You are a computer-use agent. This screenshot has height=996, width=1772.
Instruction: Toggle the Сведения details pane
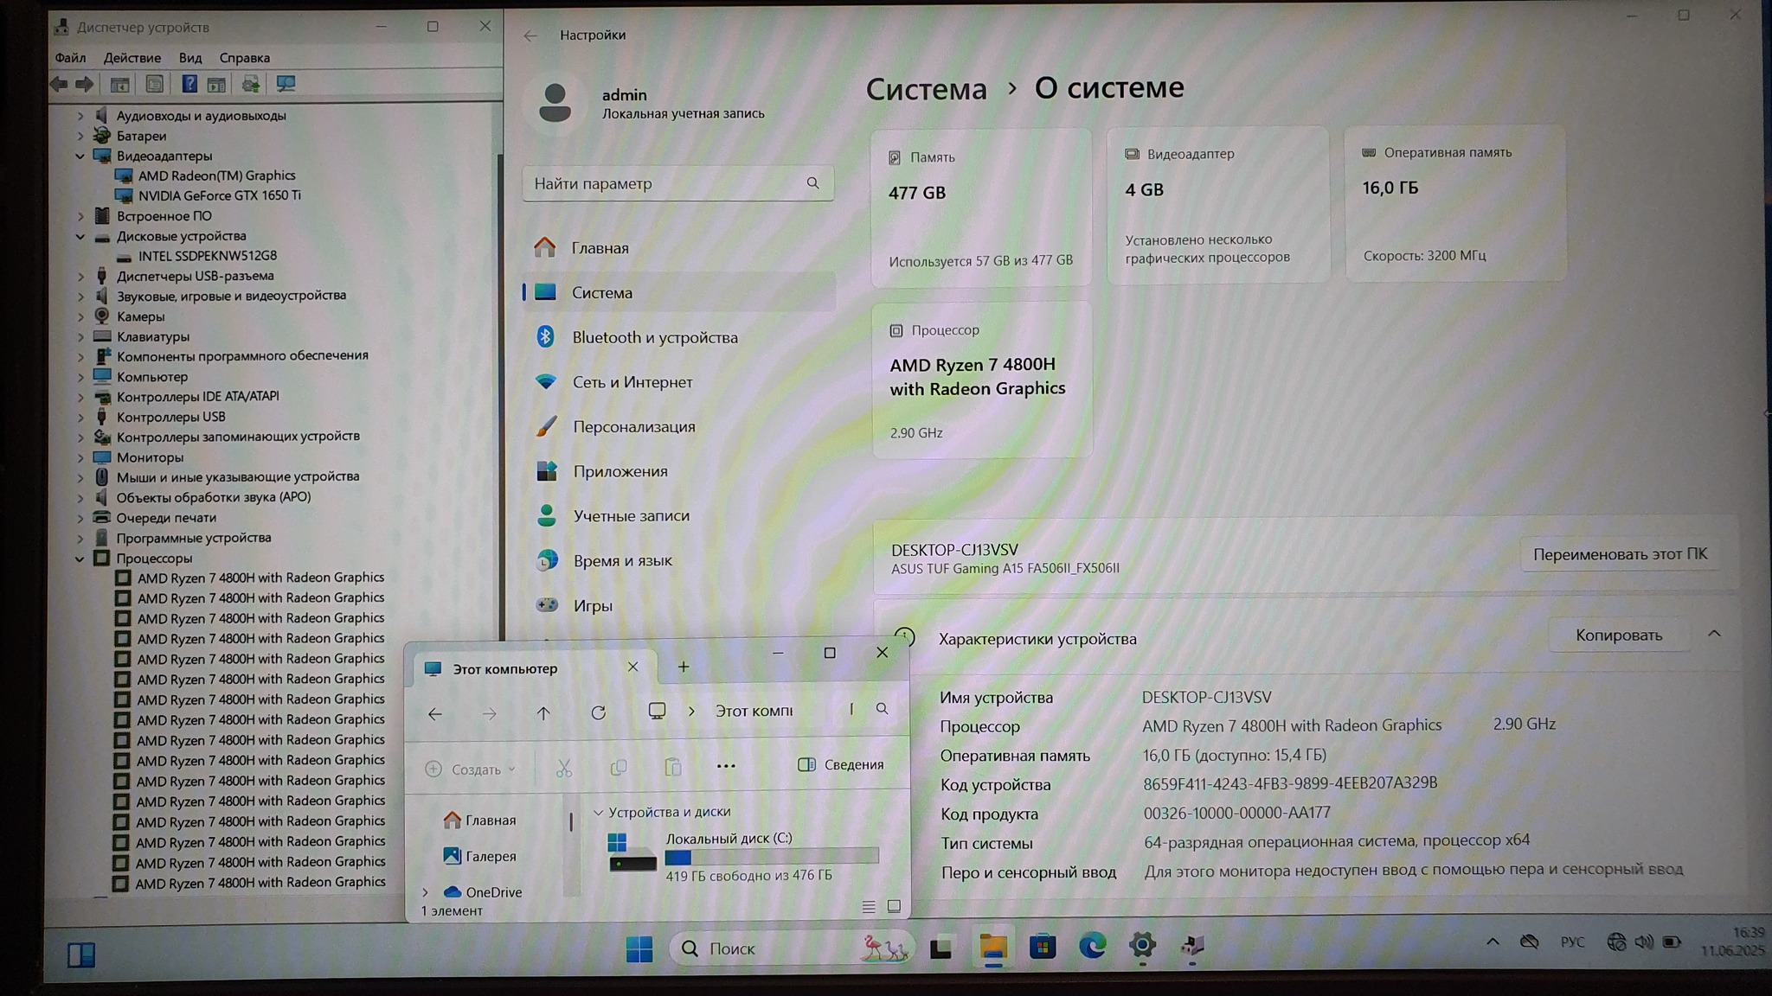pyautogui.click(x=841, y=764)
